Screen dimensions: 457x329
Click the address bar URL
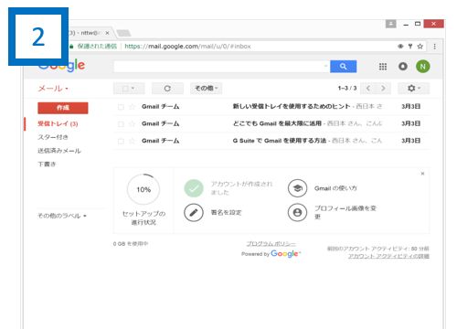[187, 47]
